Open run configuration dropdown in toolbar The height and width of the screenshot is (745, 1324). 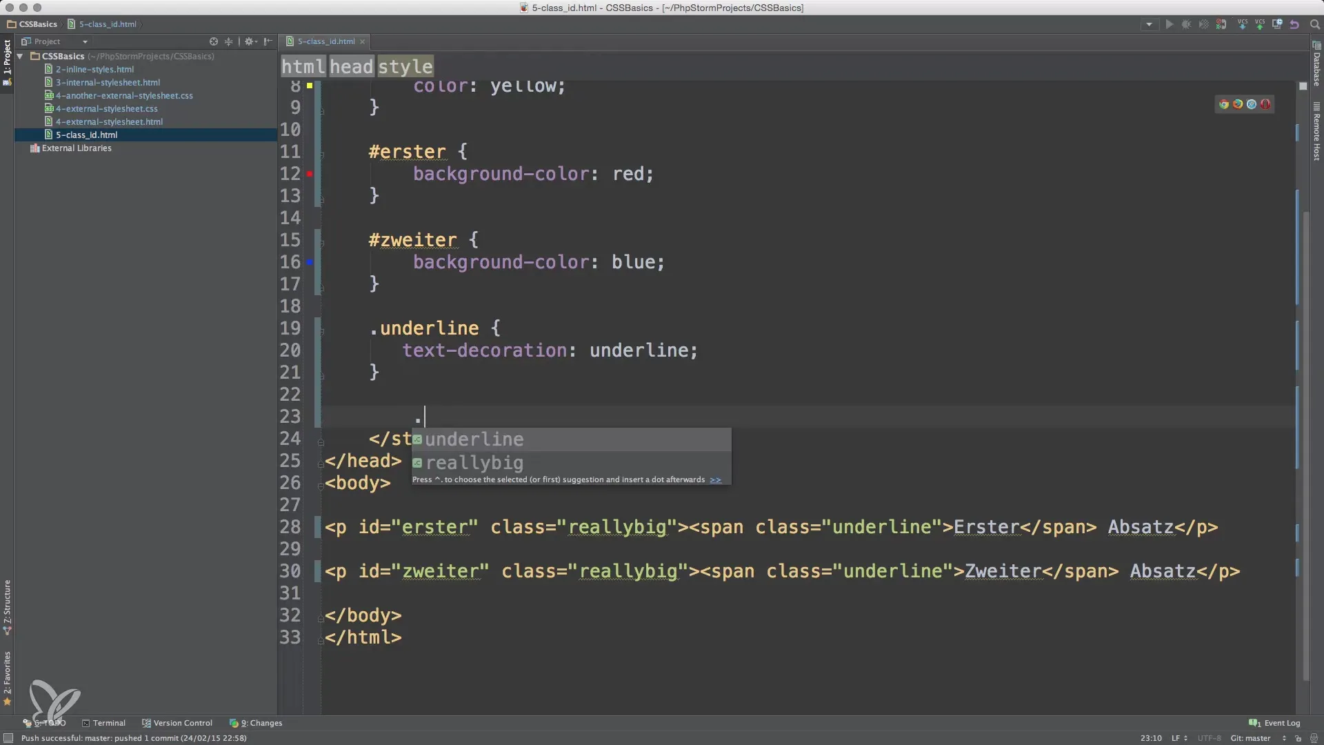pyautogui.click(x=1148, y=24)
